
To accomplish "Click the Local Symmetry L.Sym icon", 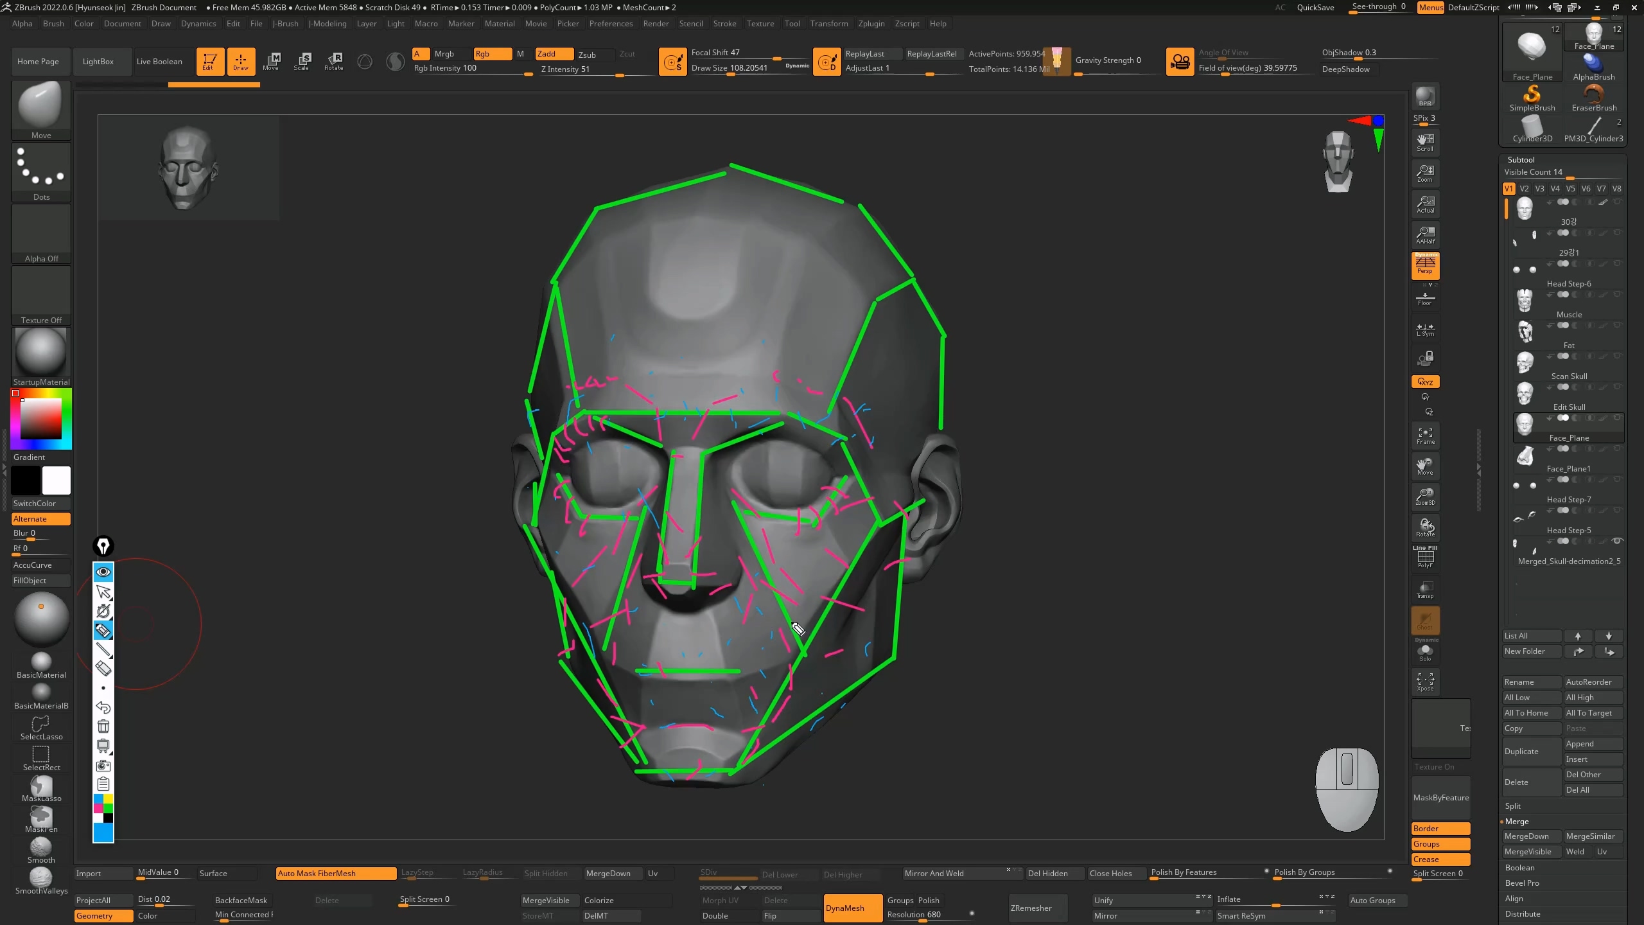I will click(x=1425, y=330).
